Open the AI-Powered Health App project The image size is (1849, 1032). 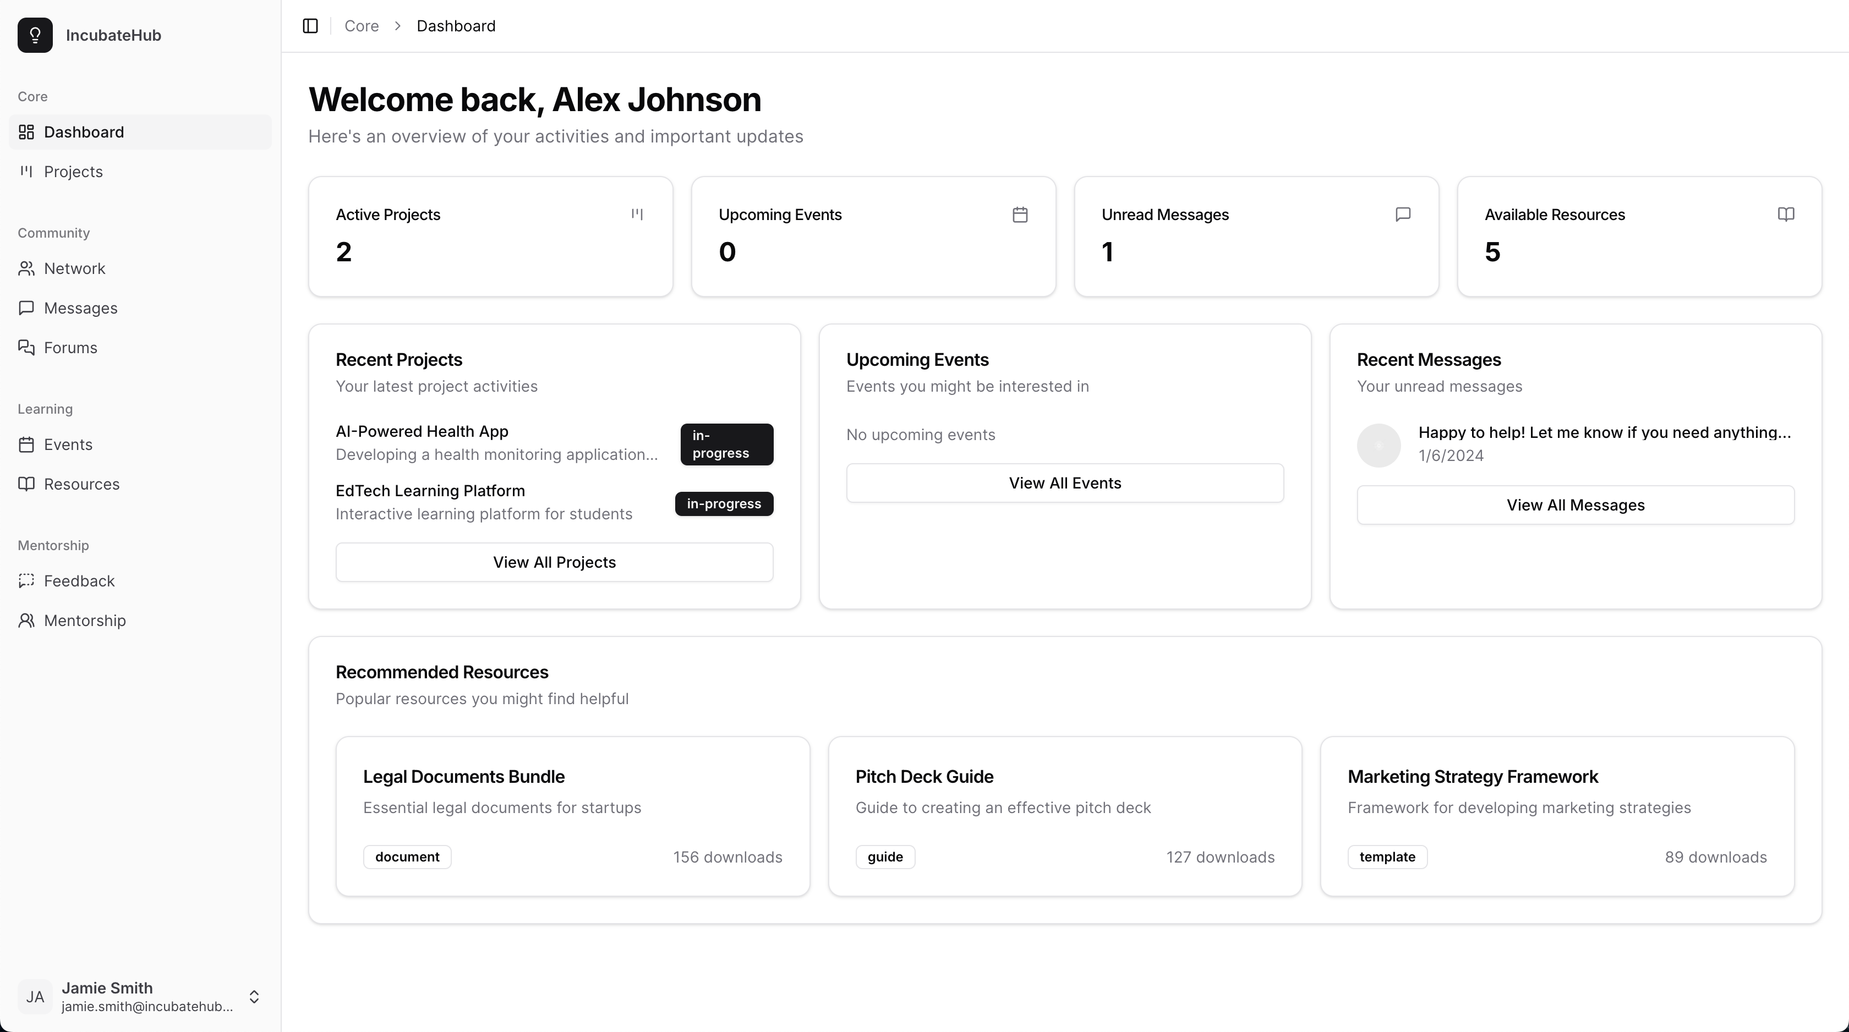(422, 431)
